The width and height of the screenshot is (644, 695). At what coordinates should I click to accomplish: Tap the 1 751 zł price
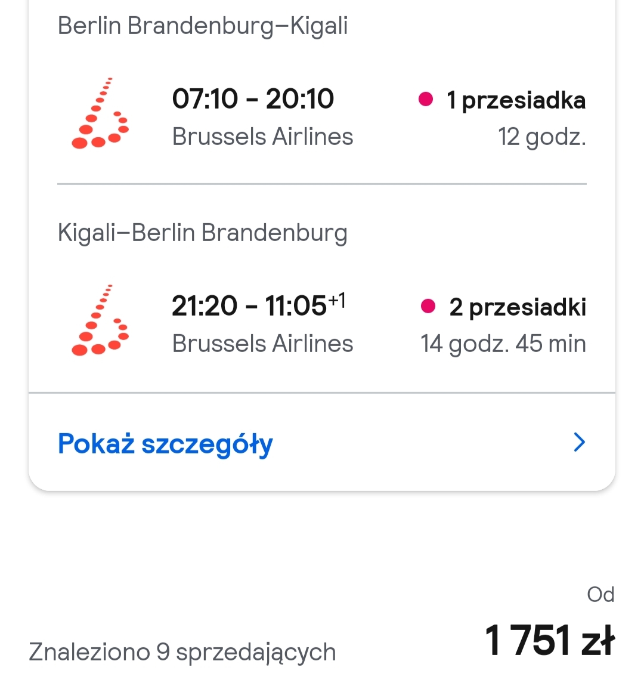550,640
